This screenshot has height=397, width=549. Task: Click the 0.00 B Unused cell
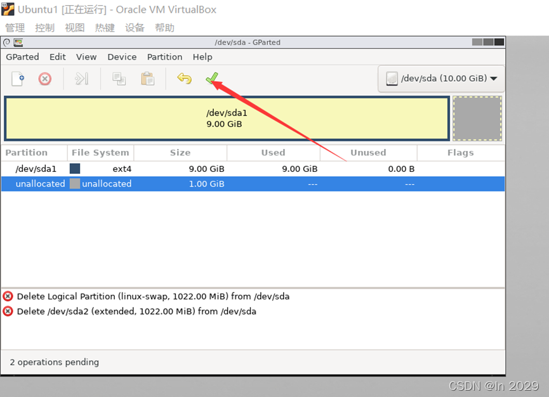click(x=401, y=169)
